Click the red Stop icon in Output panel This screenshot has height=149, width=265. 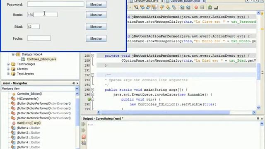pos(84,137)
